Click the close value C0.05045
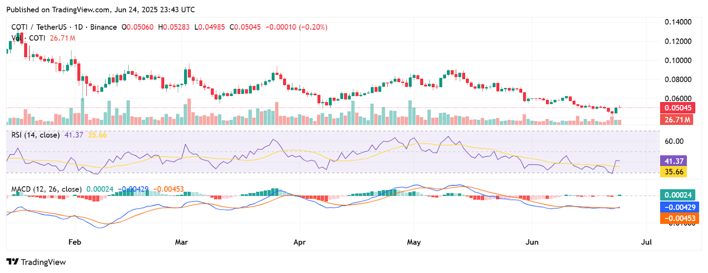Viewport: 708px width, 273px height. [x=245, y=27]
